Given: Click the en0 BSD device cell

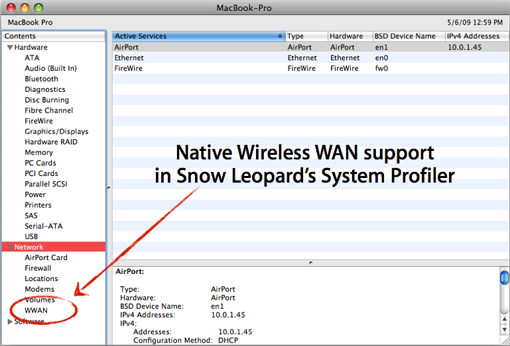Looking at the screenshot, I should tap(381, 58).
